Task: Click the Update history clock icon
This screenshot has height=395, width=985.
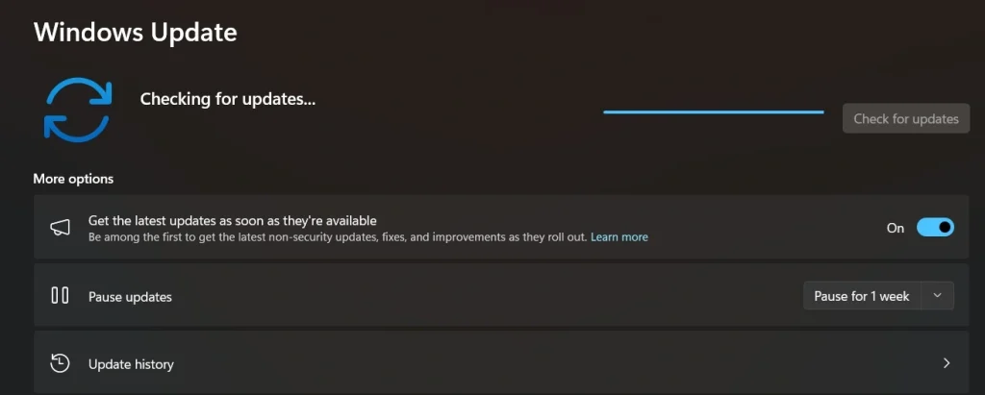Action: (x=60, y=363)
